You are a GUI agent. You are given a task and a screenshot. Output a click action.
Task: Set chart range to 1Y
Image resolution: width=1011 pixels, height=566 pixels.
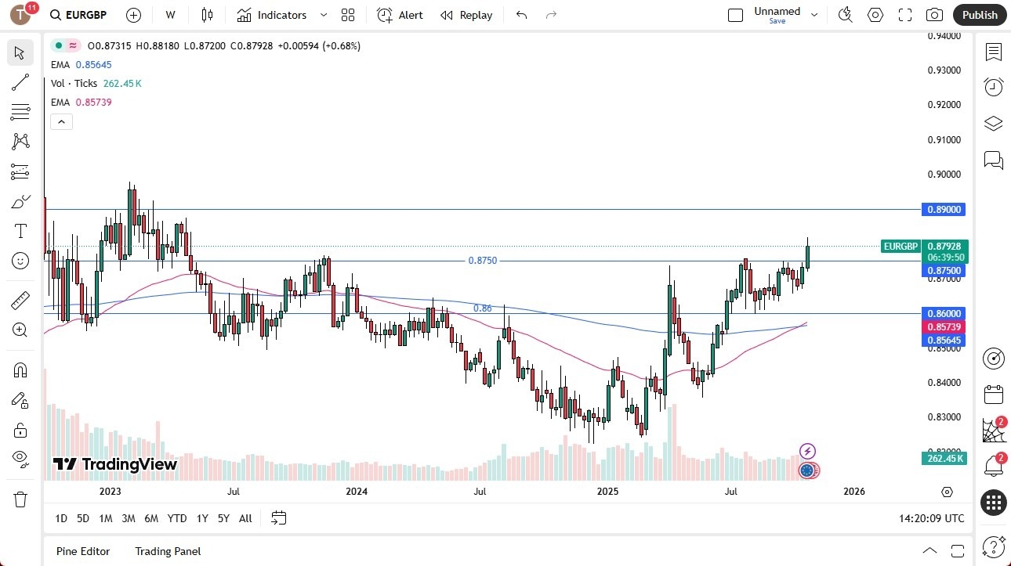201,518
